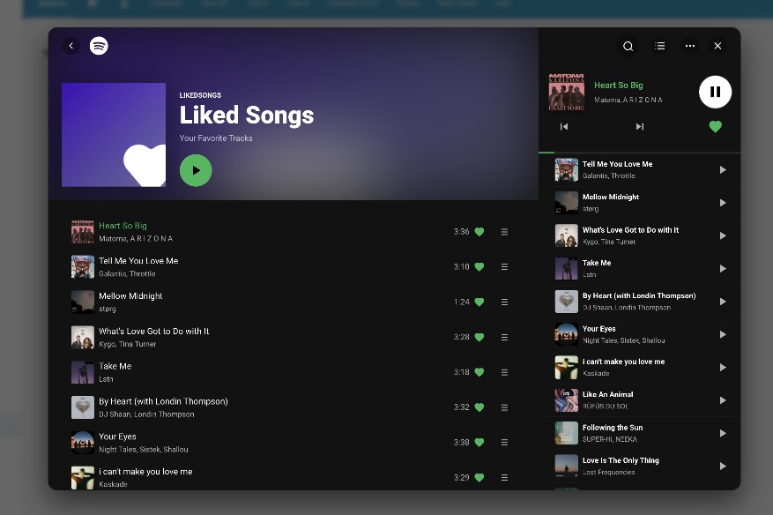773x515 pixels.
Task: Open menu for Your Eyes track row
Action: point(504,443)
